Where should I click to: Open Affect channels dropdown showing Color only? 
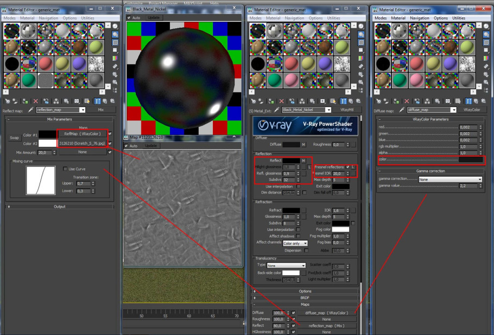(295, 243)
